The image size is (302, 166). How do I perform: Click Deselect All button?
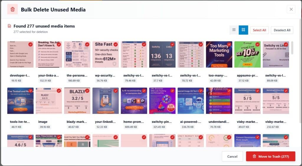pos(282,30)
